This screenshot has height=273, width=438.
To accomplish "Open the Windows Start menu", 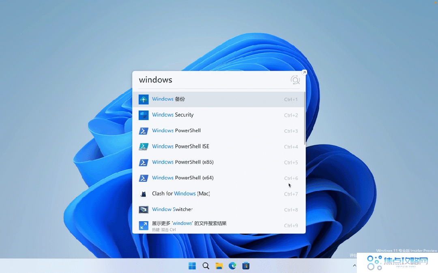I will pos(192,266).
